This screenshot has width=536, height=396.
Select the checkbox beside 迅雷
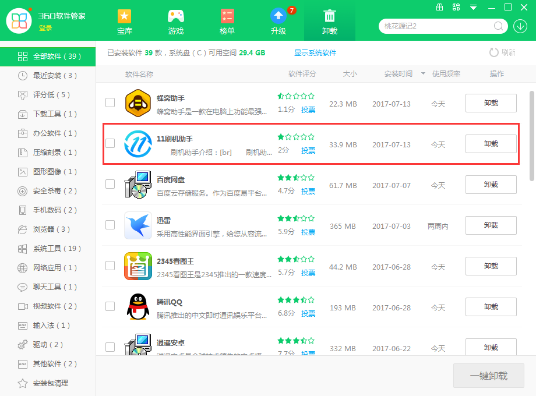coord(110,225)
